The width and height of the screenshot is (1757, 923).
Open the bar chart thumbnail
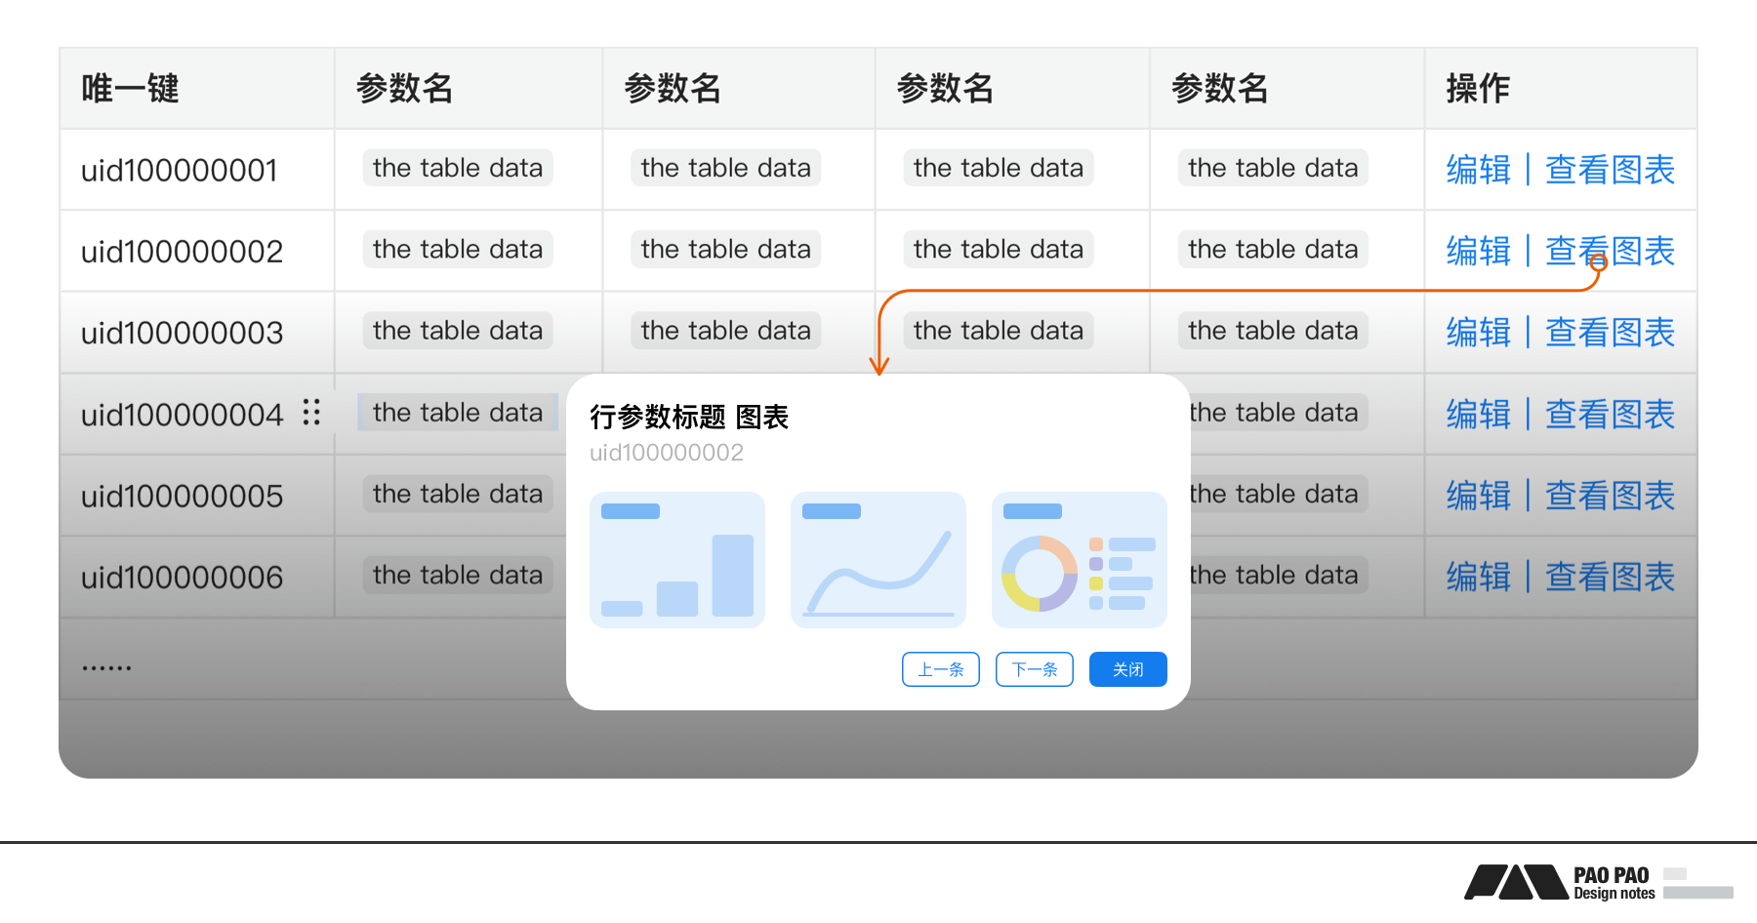[677, 560]
